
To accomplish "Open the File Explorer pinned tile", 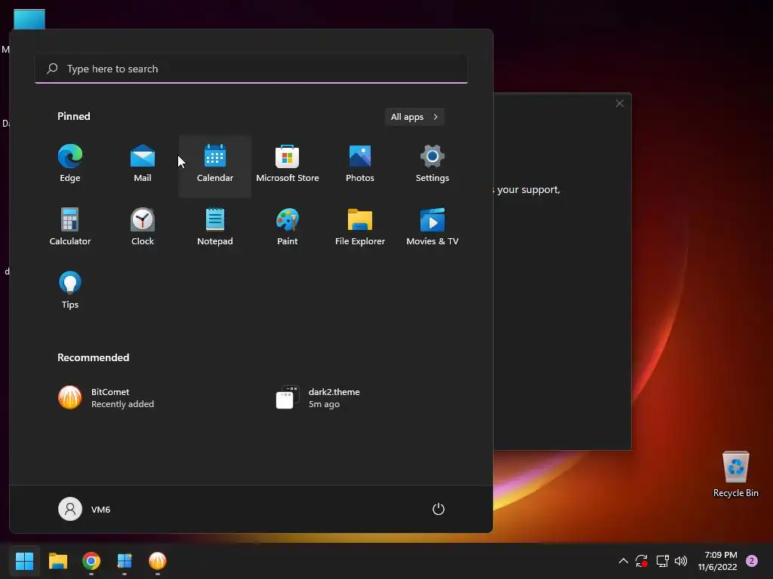I will pyautogui.click(x=360, y=228).
